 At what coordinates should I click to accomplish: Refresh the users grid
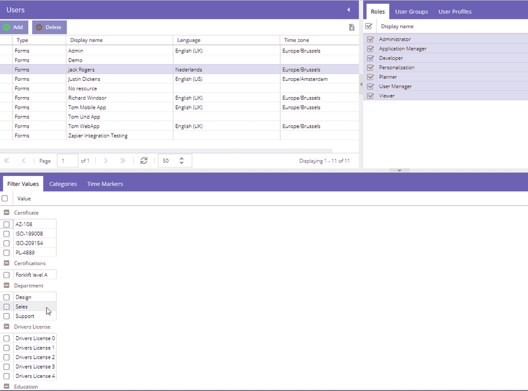pos(144,161)
